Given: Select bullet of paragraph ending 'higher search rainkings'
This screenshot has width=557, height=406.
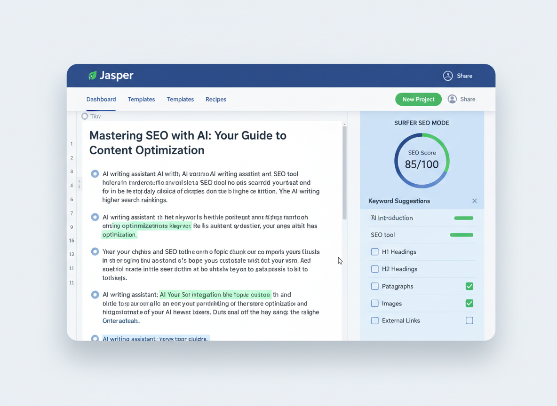Looking at the screenshot, I should coord(95,174).
